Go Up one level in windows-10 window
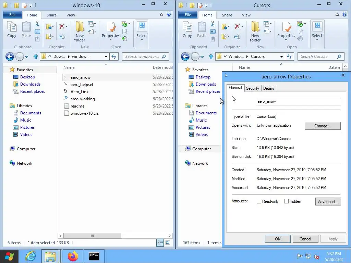 pyautogui.click(x=36, y=57)
